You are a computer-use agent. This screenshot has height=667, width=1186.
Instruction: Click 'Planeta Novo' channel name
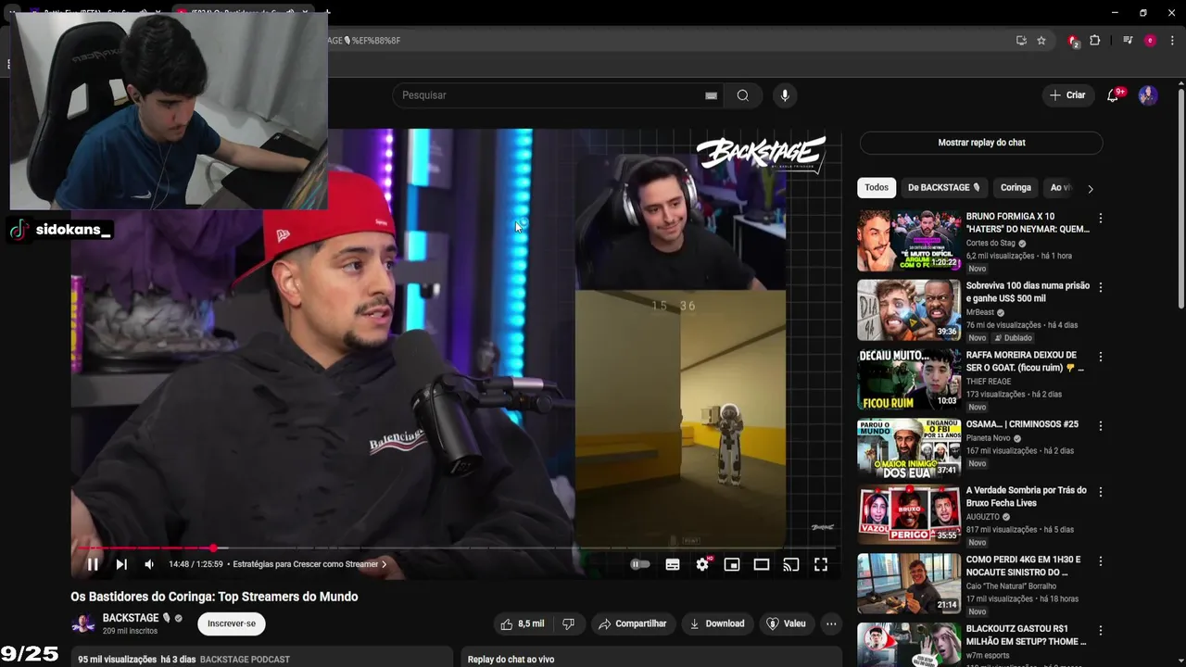[989, 438]
